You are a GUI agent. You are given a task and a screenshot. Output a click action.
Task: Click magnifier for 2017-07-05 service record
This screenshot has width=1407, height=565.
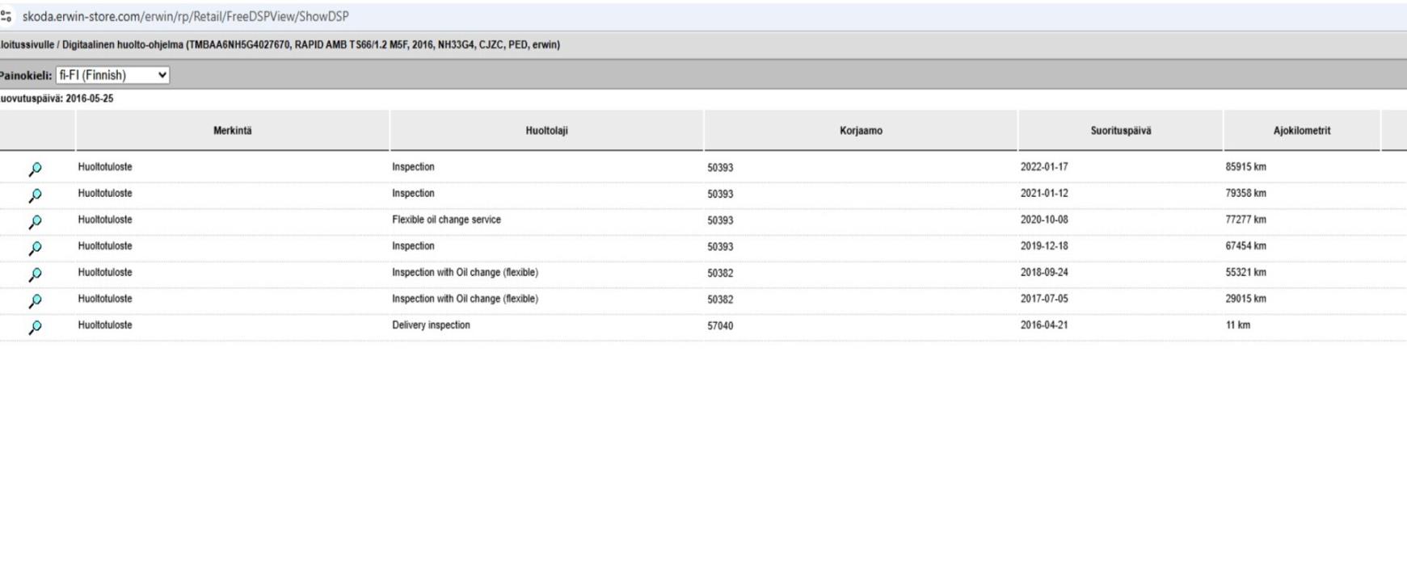coord(35,301)
